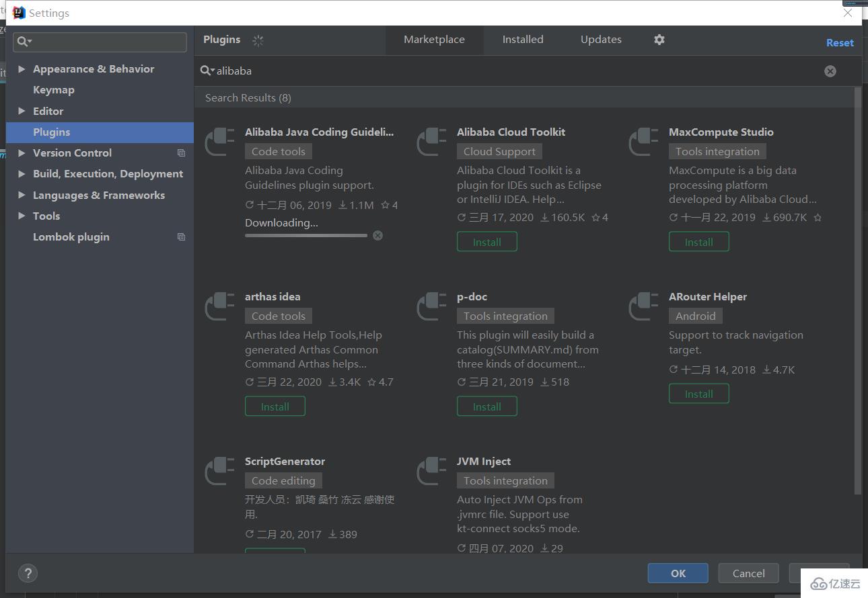868x598 pixels.
Task: Click the Cancel button
Action: click(x=749, y=573)
